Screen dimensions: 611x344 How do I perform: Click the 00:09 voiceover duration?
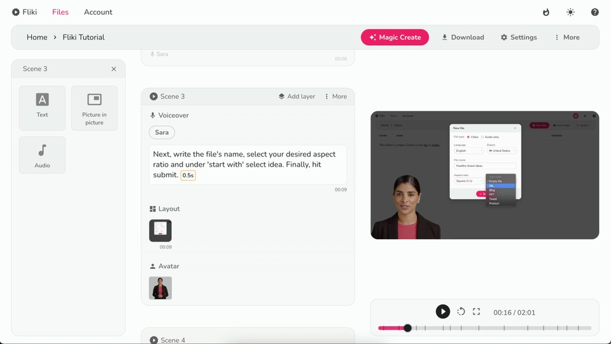pyautogui.click(x=341, y=190)
